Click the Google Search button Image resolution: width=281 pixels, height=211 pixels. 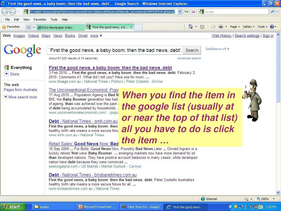click(x=192, y=50)
